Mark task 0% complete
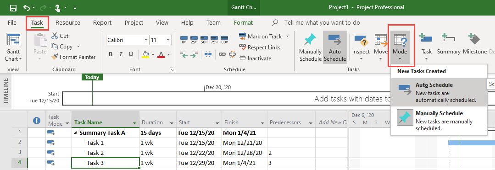Viewport: 495px width, 170px height. point(184,40)
